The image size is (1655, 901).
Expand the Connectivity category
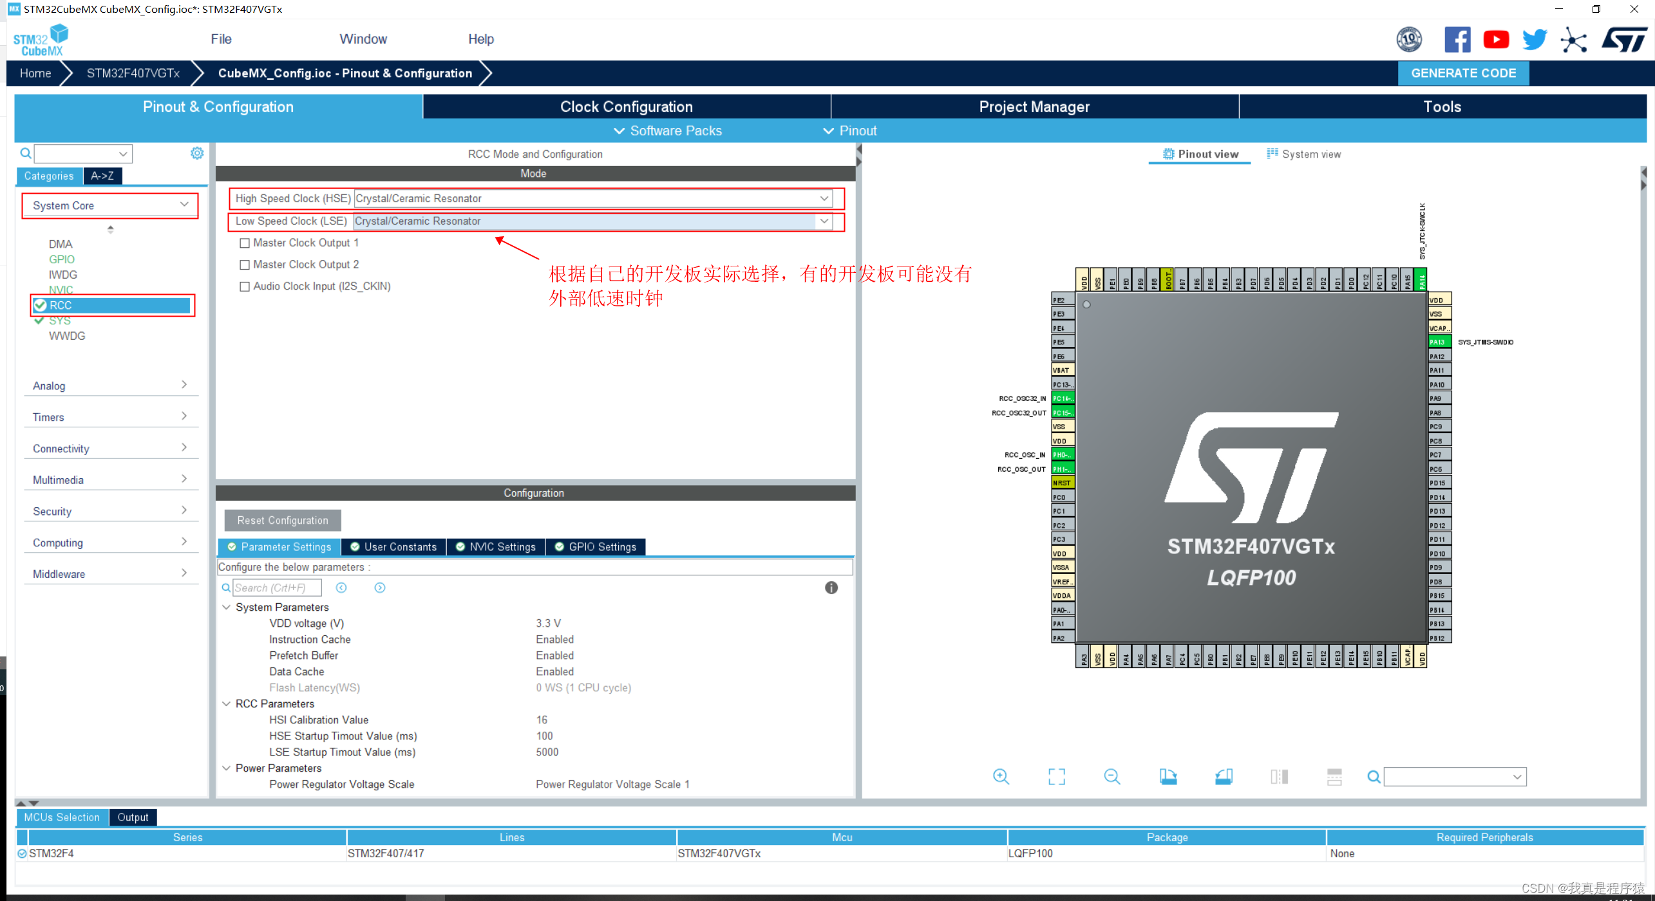110,449
